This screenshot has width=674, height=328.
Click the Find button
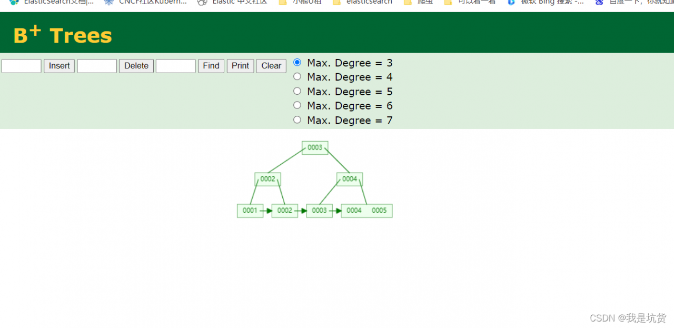click(211, 66)
